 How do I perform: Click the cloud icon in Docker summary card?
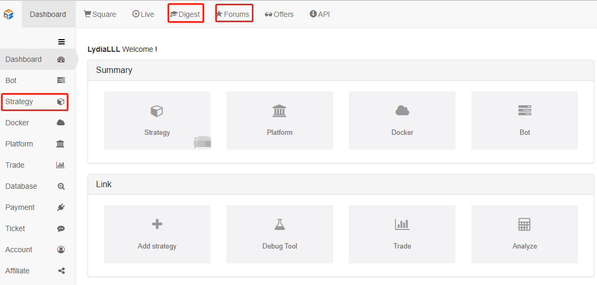402,111
